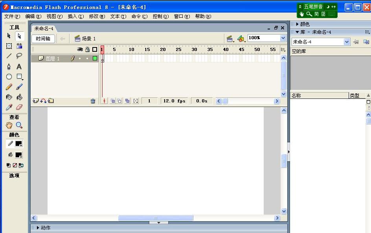Toggle Edit Multiple Frames
This screenshot has height=233, width=371.
127,101
